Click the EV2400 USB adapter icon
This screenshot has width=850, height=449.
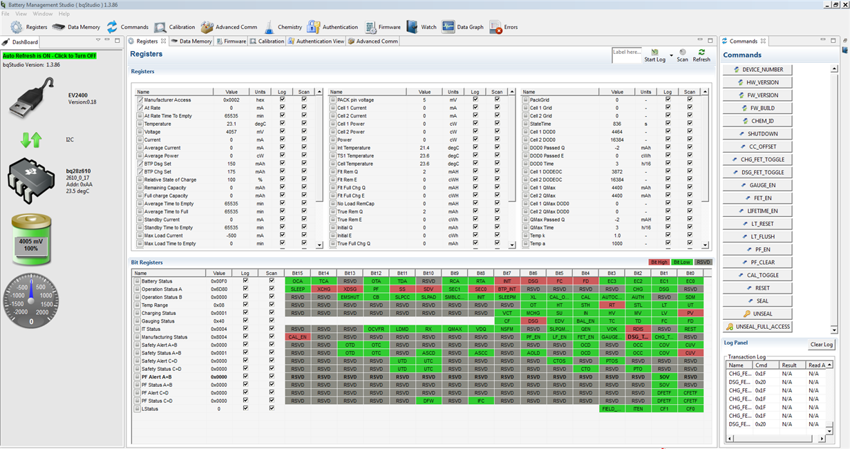click(x=32, y=98)
